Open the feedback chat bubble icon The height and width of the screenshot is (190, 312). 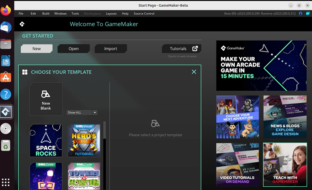(x=307, y=14)
